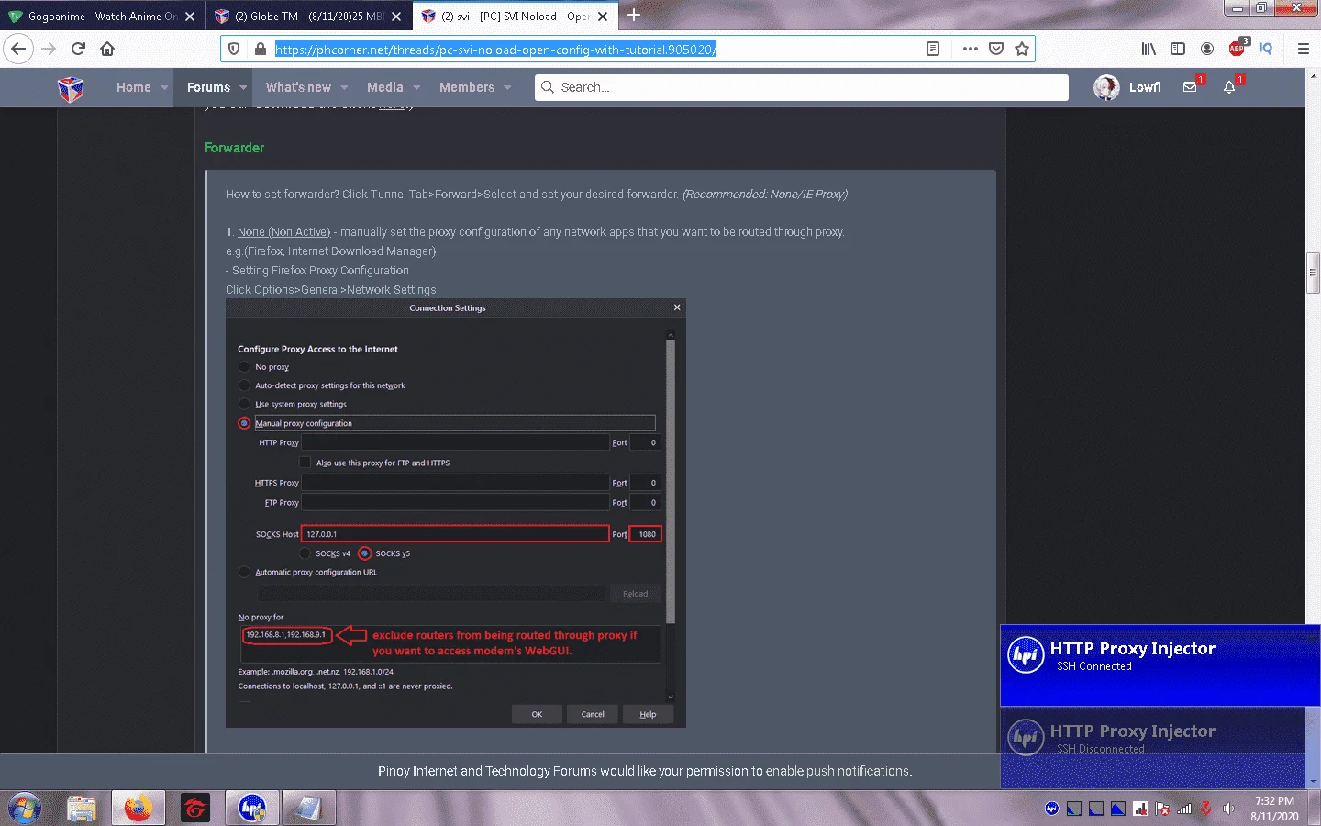Select the svi SVI Noload tab
Image resolution: width=1321 pixels, height=826 pixels.
pyautogui.click(x=515, y=17)
